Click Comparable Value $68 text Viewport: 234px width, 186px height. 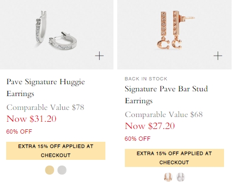tap(164, 115)
